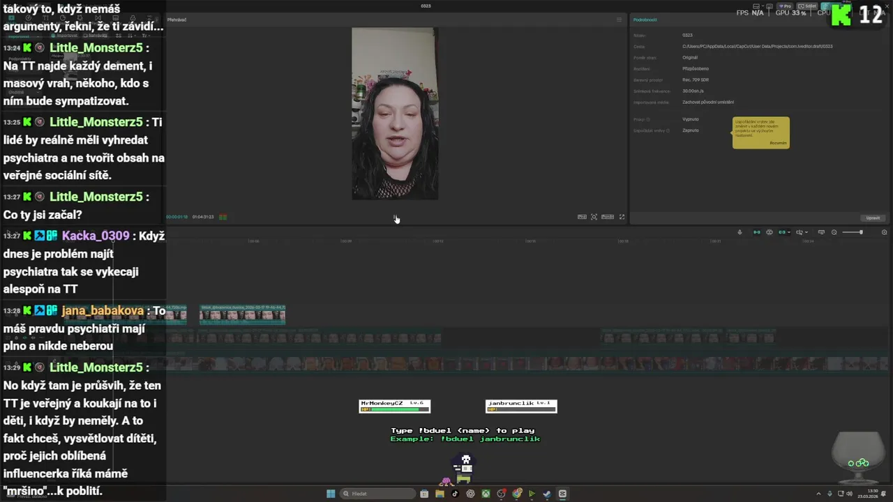This screenshot has height=502, width=893.
Task: Click the Little_Monsterz5 name on the 13:24 message
Action: [x=96, y=48]
